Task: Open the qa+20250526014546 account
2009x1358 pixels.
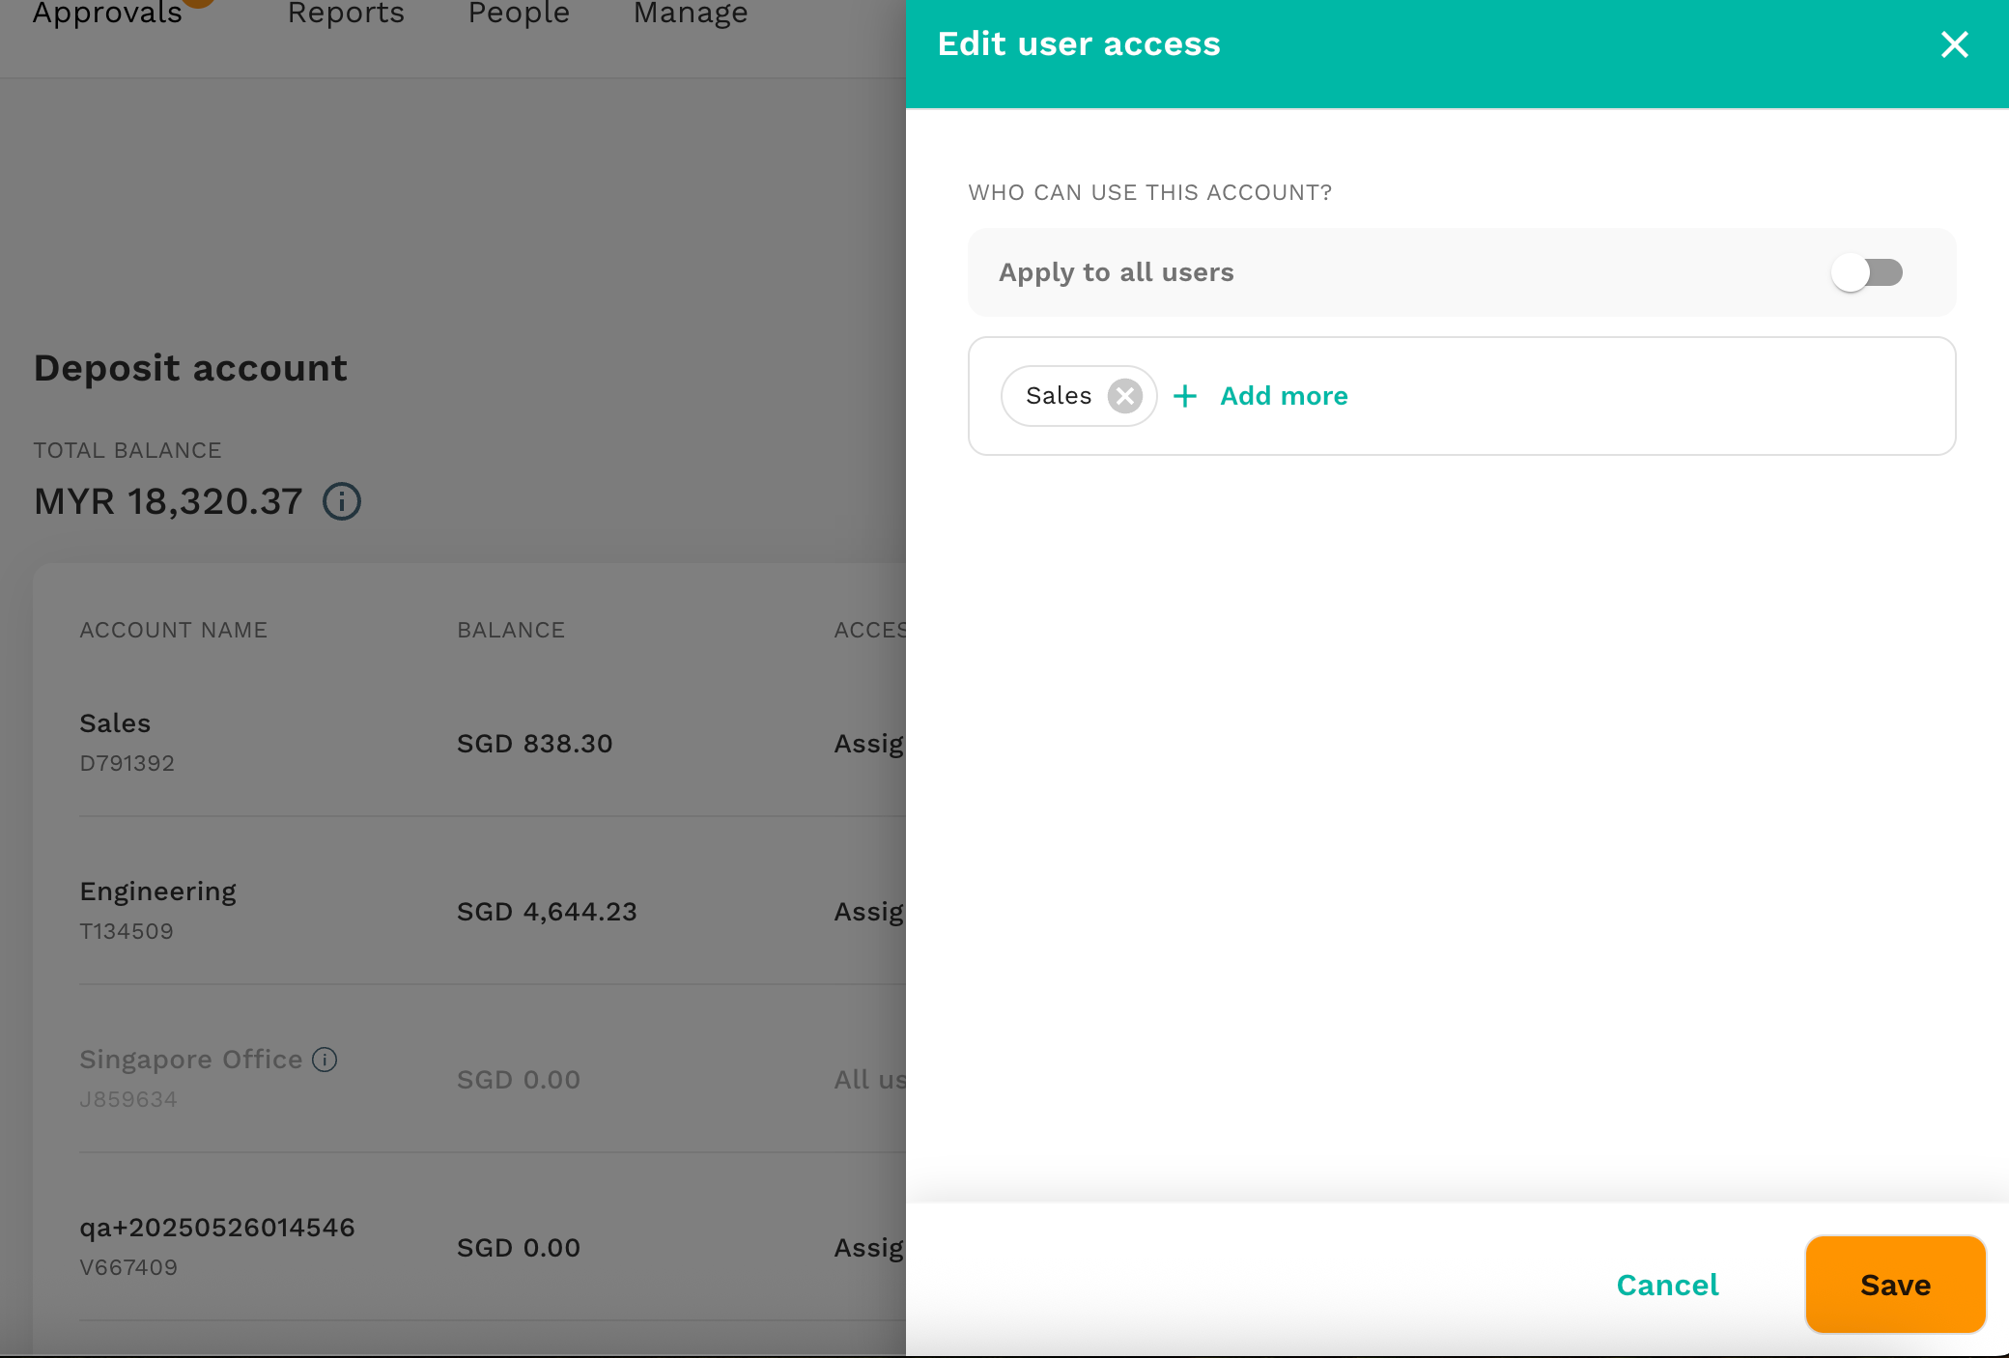Action: coord(386,1246)
